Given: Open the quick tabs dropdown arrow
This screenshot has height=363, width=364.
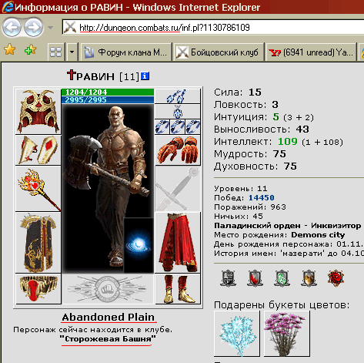Looking at the screenshot, I should click(x=72, y=52).
